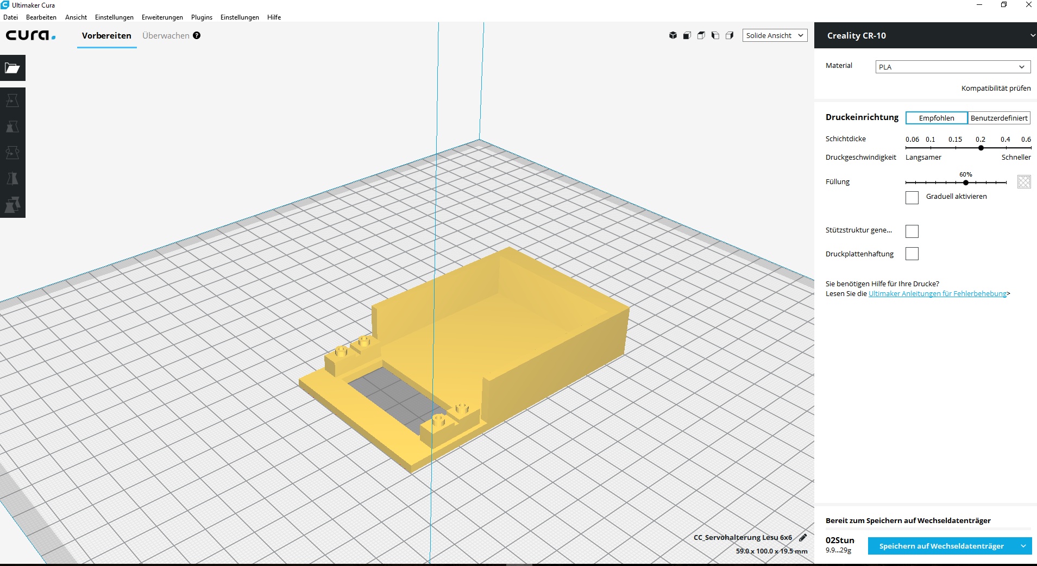Open a file with the folder icon
This screenshot has height=566, width=1037.
tap(12, 68)
